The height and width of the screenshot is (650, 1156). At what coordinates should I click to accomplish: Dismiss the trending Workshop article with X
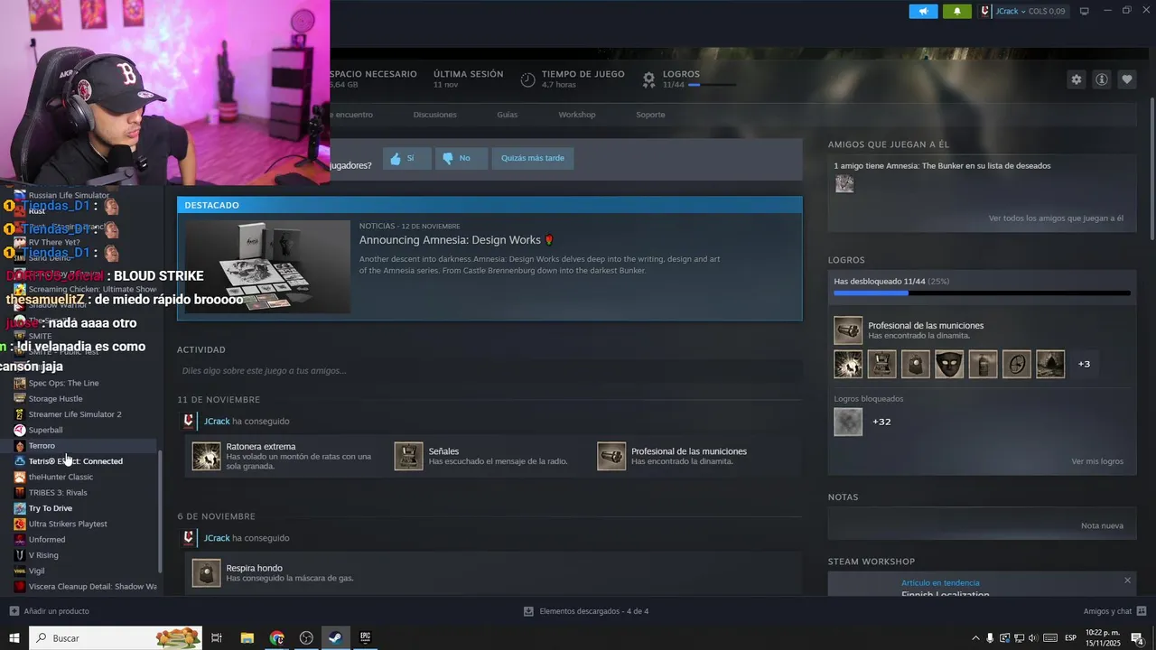1127,580
